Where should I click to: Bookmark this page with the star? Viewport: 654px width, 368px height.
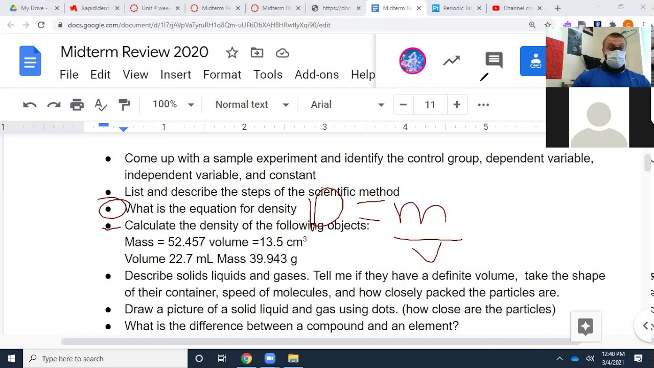pyautogui.click(x=548, y=25)
